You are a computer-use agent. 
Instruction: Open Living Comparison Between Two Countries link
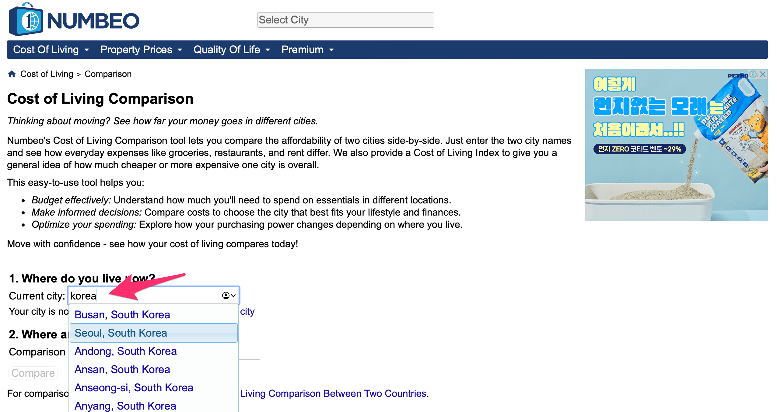click(x=333, y=393)
